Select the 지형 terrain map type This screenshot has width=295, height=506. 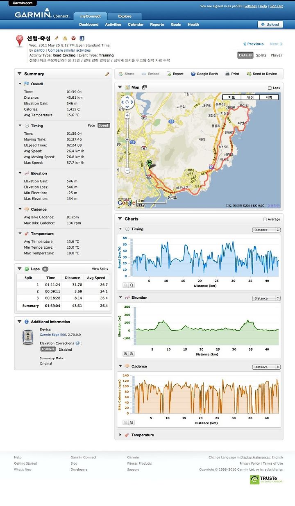coord(269,98)
